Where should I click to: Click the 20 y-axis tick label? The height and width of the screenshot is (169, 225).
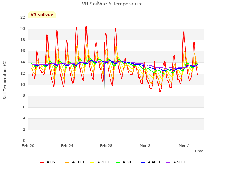[x=22, y=29]
